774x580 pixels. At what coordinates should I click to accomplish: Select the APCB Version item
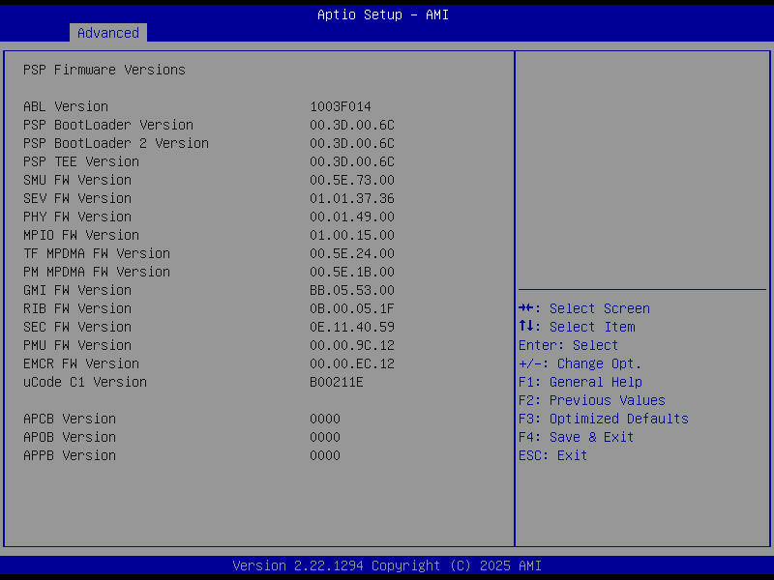(69, 419)
